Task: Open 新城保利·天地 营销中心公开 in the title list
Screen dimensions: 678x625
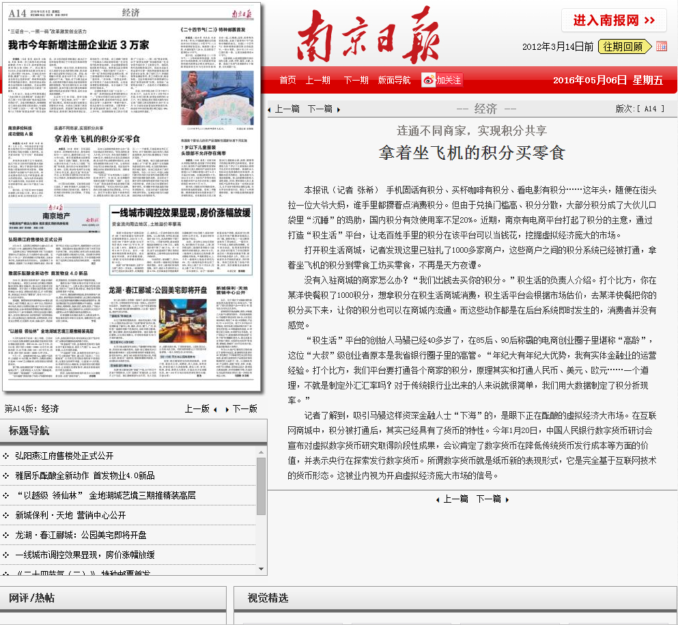Action: pyautogui.click(x=70, y=516)
